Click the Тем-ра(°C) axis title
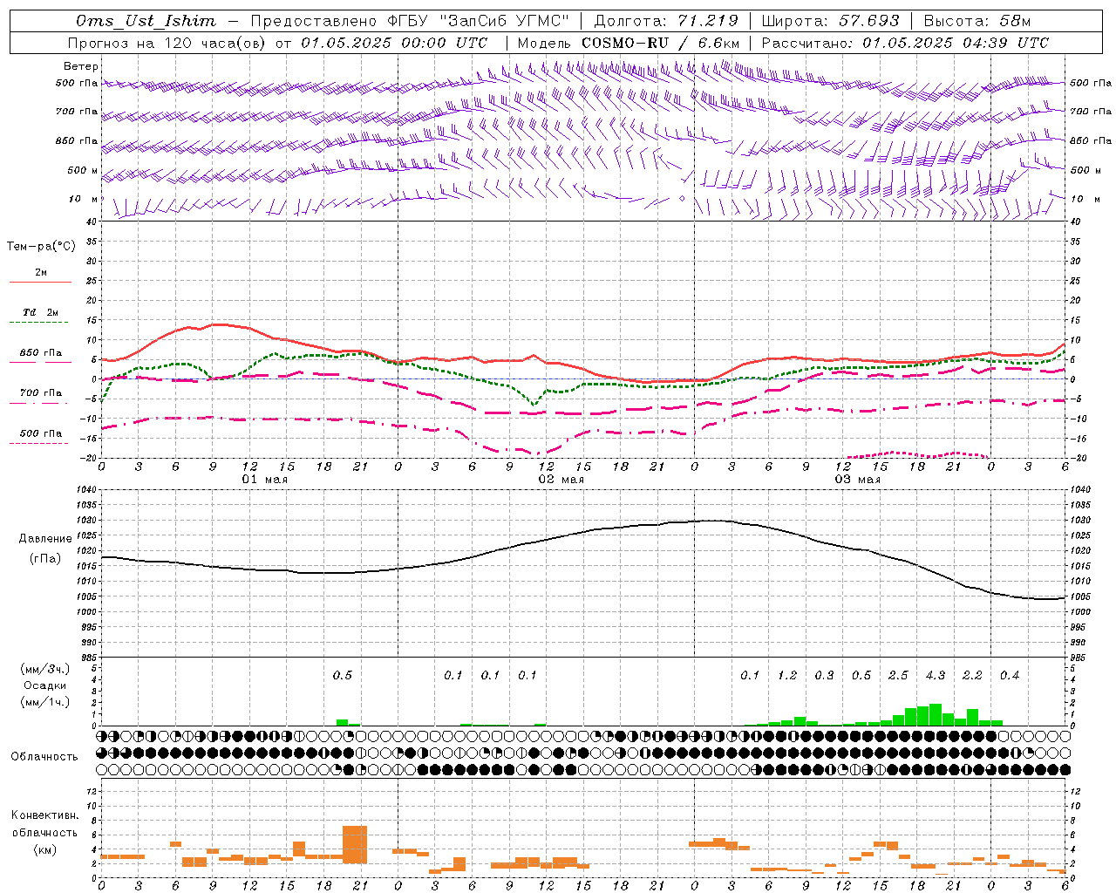 [x=41, y=247]
